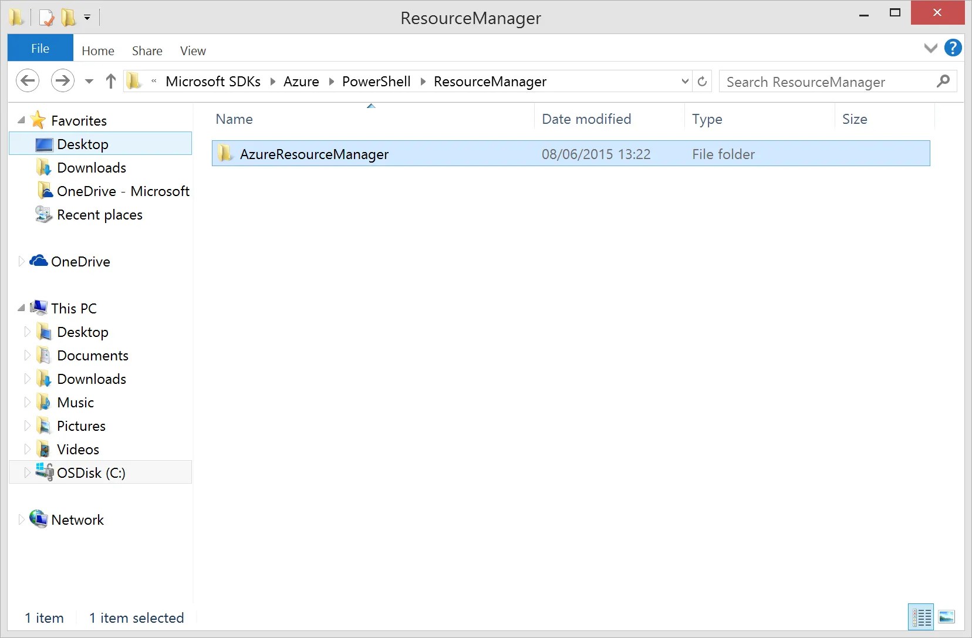972x638 pixels.
Task: Open the Documents folder
Action: coord(92,356)
